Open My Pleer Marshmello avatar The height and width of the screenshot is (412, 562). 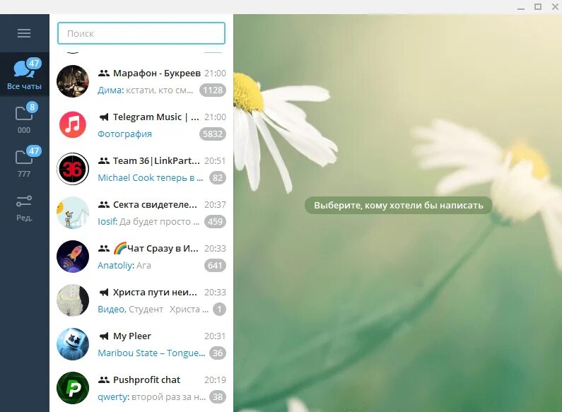(73, 344)
